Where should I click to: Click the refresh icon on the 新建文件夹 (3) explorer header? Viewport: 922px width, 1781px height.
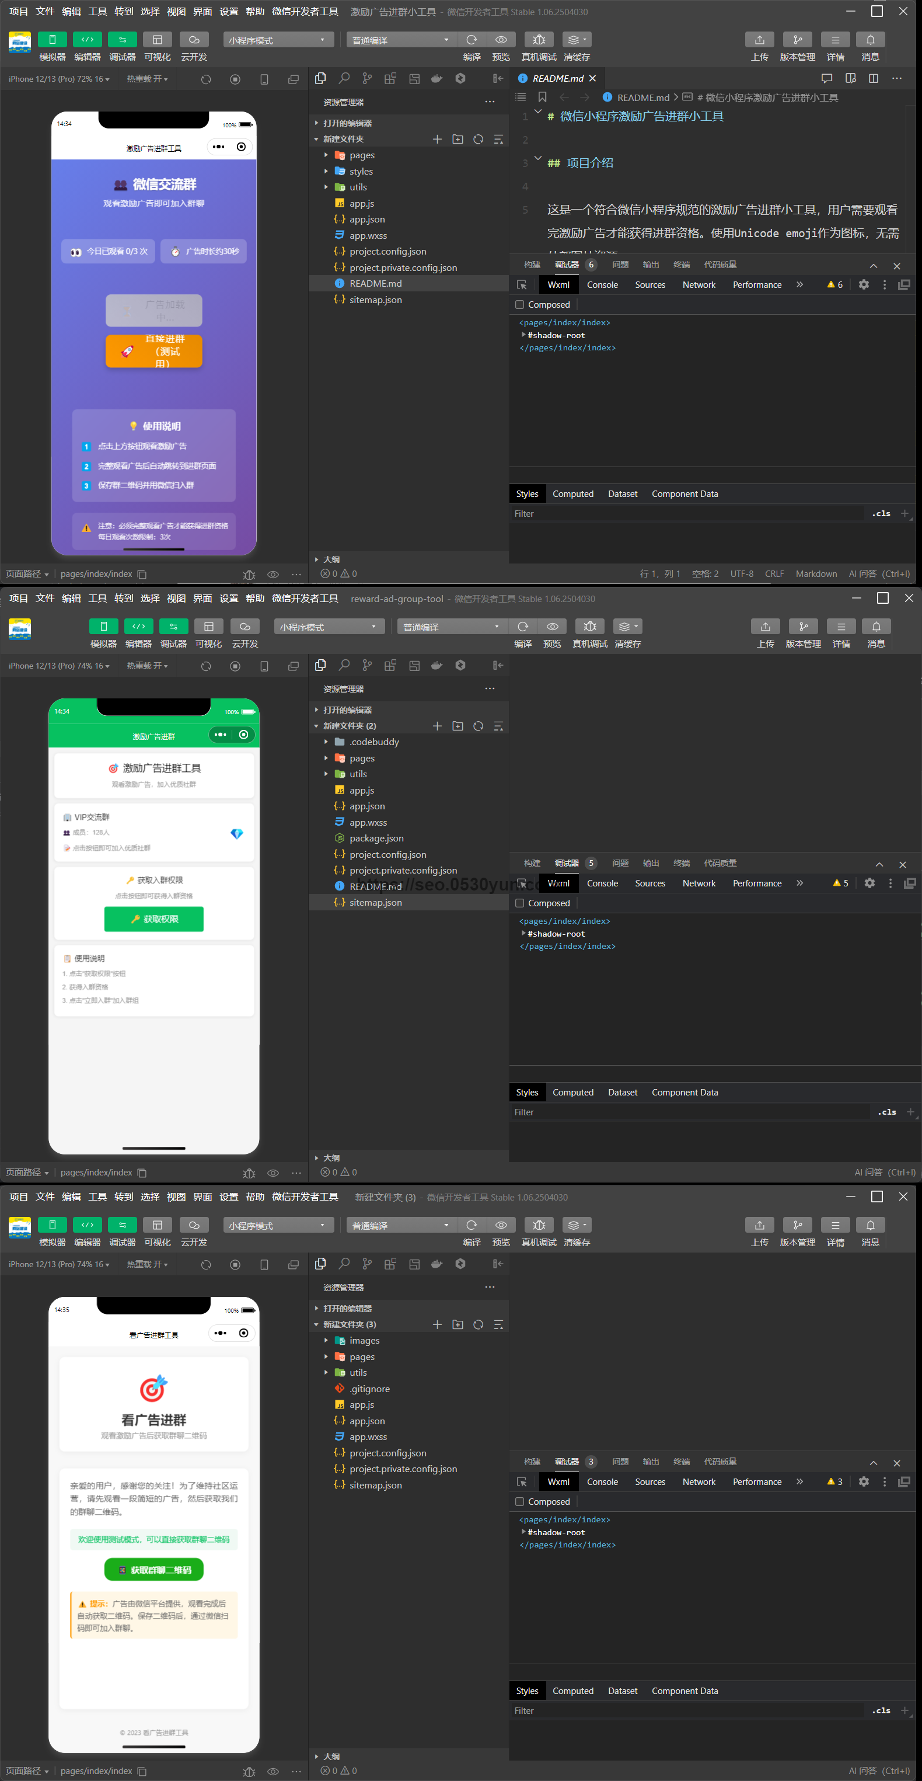[477, 1325]
